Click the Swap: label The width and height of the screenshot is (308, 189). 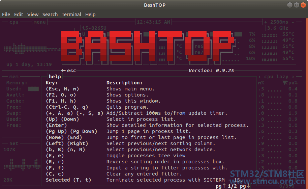[x=14, y=113]
